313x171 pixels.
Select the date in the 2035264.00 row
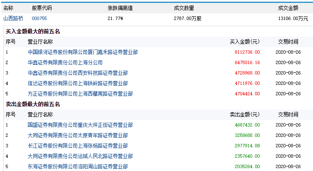[x=288, y=166]
